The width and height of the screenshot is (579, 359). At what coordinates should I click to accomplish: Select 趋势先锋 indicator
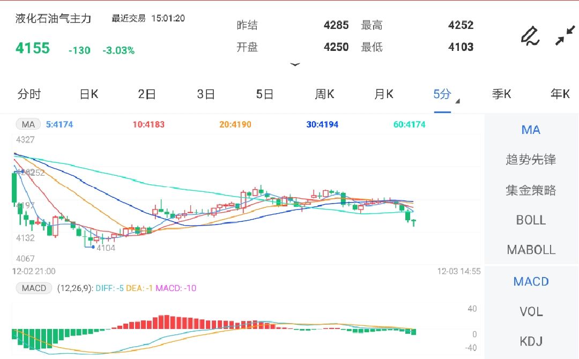[x=531, y=160]
